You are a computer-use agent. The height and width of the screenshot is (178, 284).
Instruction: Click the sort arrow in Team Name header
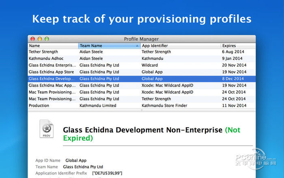coord(137,46)
